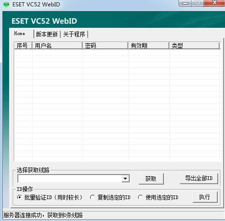Minimize the ESET VC52 WebID window

185,3
